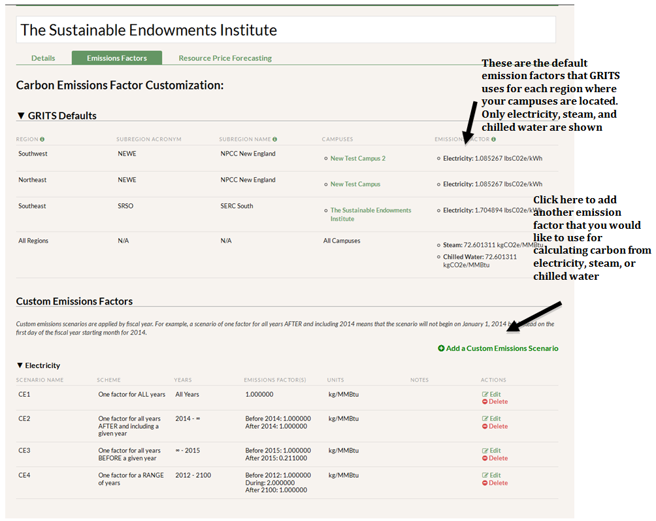Image resolution: width=656 pixels, height=521 pixels.
Task: Click the red delete icon for CE2
Action: tap(484, 426)
